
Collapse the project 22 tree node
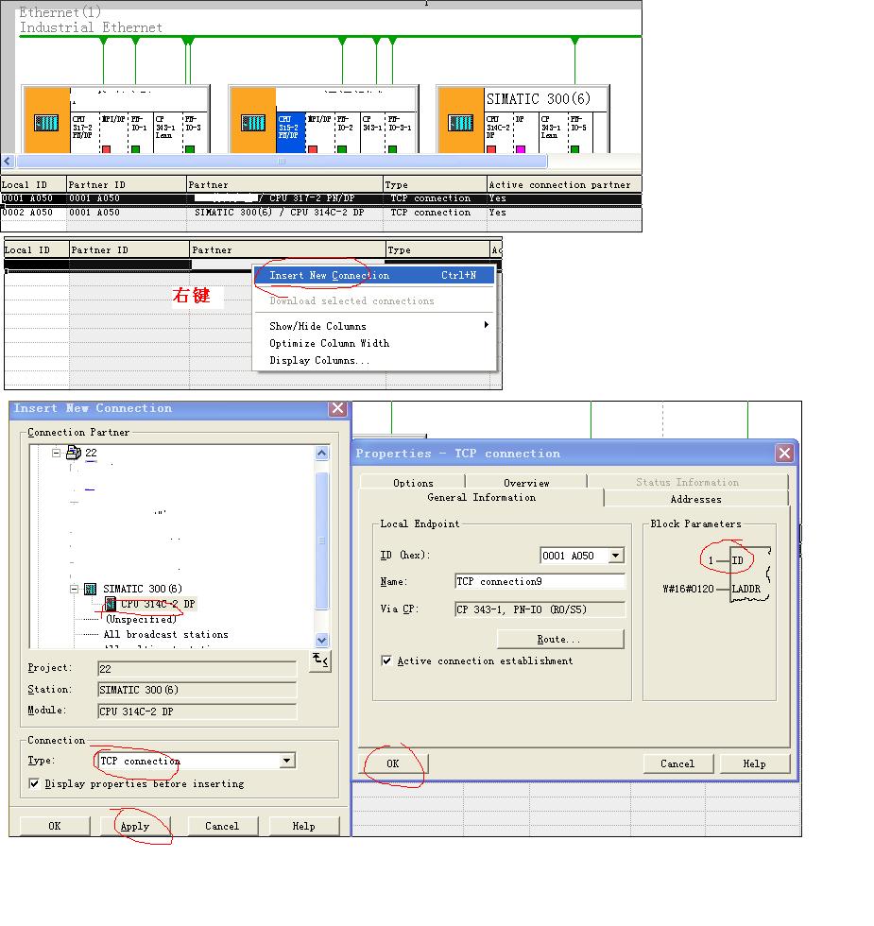57,453
